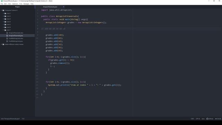
Task: Click the stable-diffusion folder icon
Action: (3, 44)
